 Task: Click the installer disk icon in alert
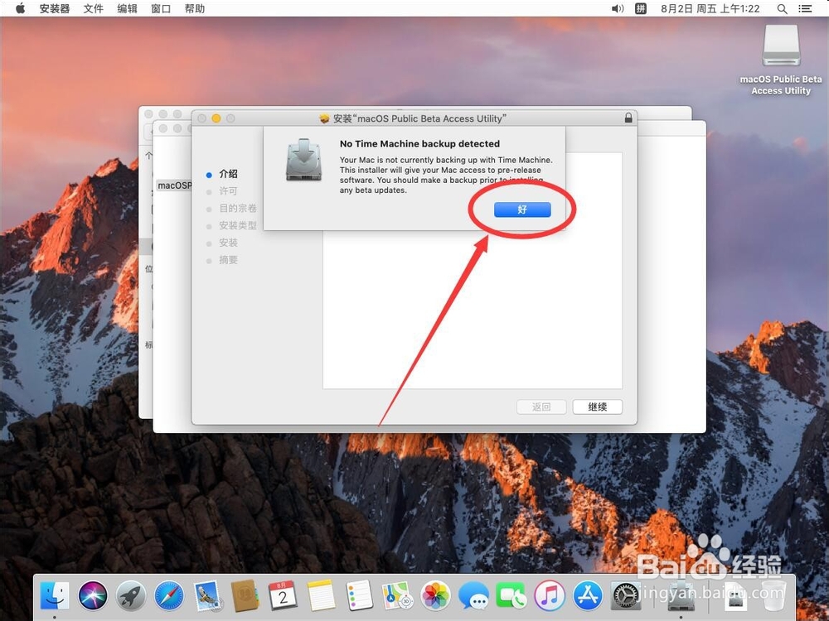click(303, 160)
